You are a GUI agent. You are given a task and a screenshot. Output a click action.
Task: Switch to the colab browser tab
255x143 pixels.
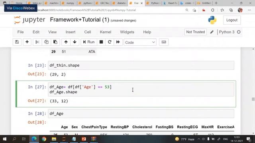(x=188, y=3)
